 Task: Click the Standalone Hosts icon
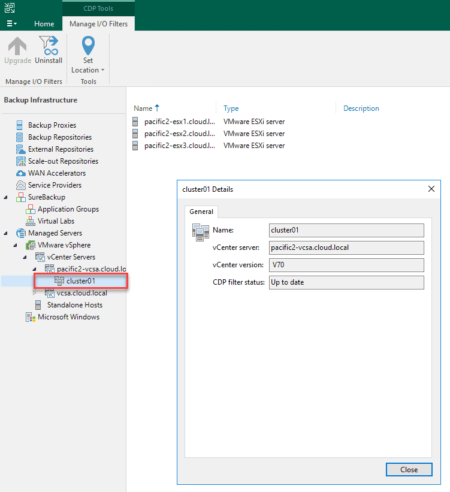[38, 305]
